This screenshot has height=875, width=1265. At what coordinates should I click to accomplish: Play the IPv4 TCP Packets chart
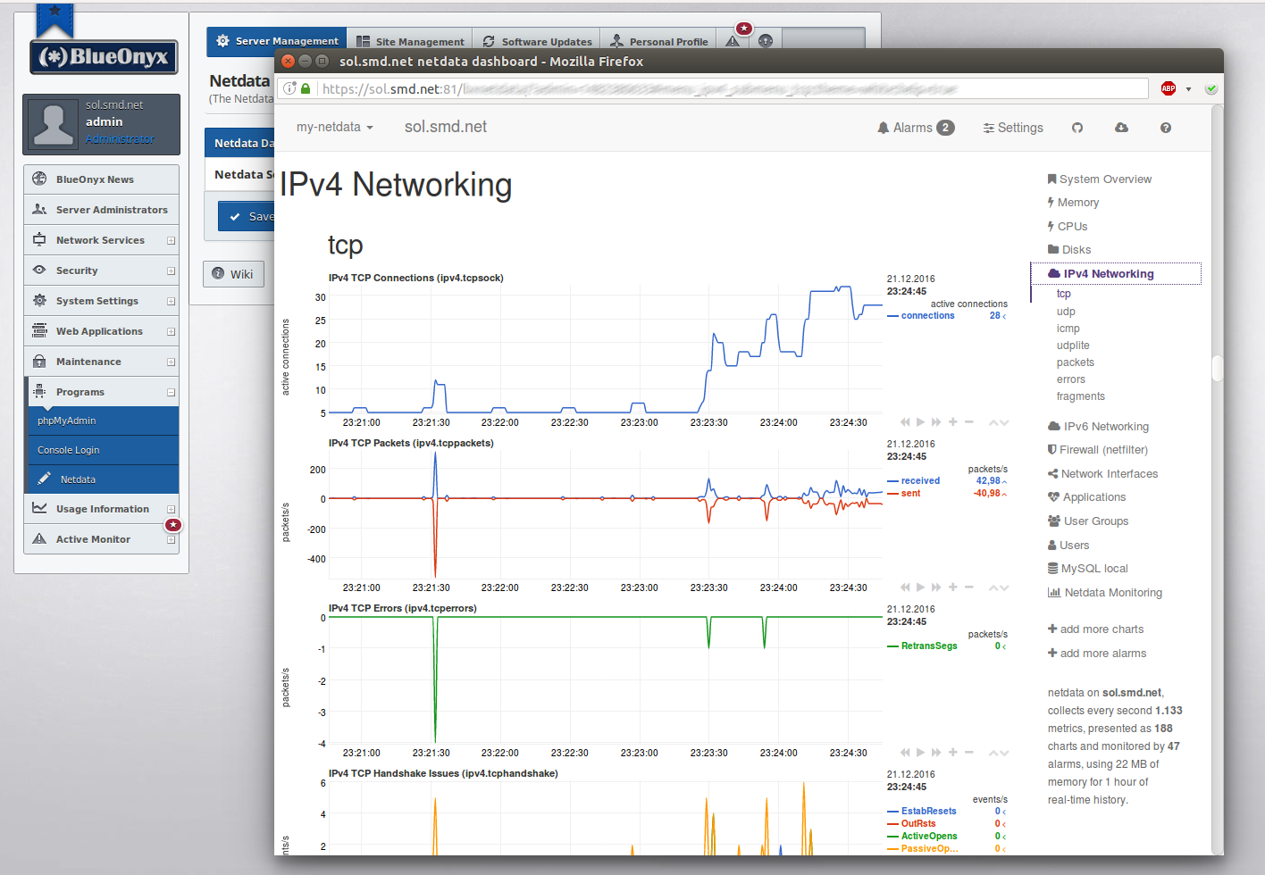coord(921,587)
